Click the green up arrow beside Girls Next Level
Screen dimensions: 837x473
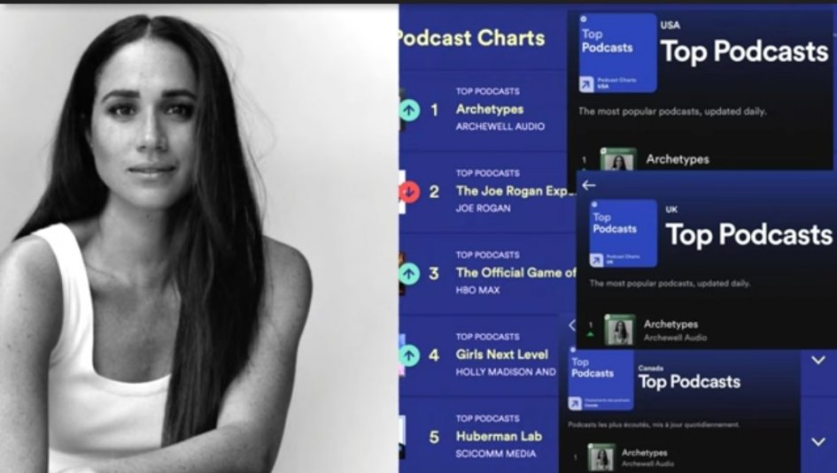[409, 355]
